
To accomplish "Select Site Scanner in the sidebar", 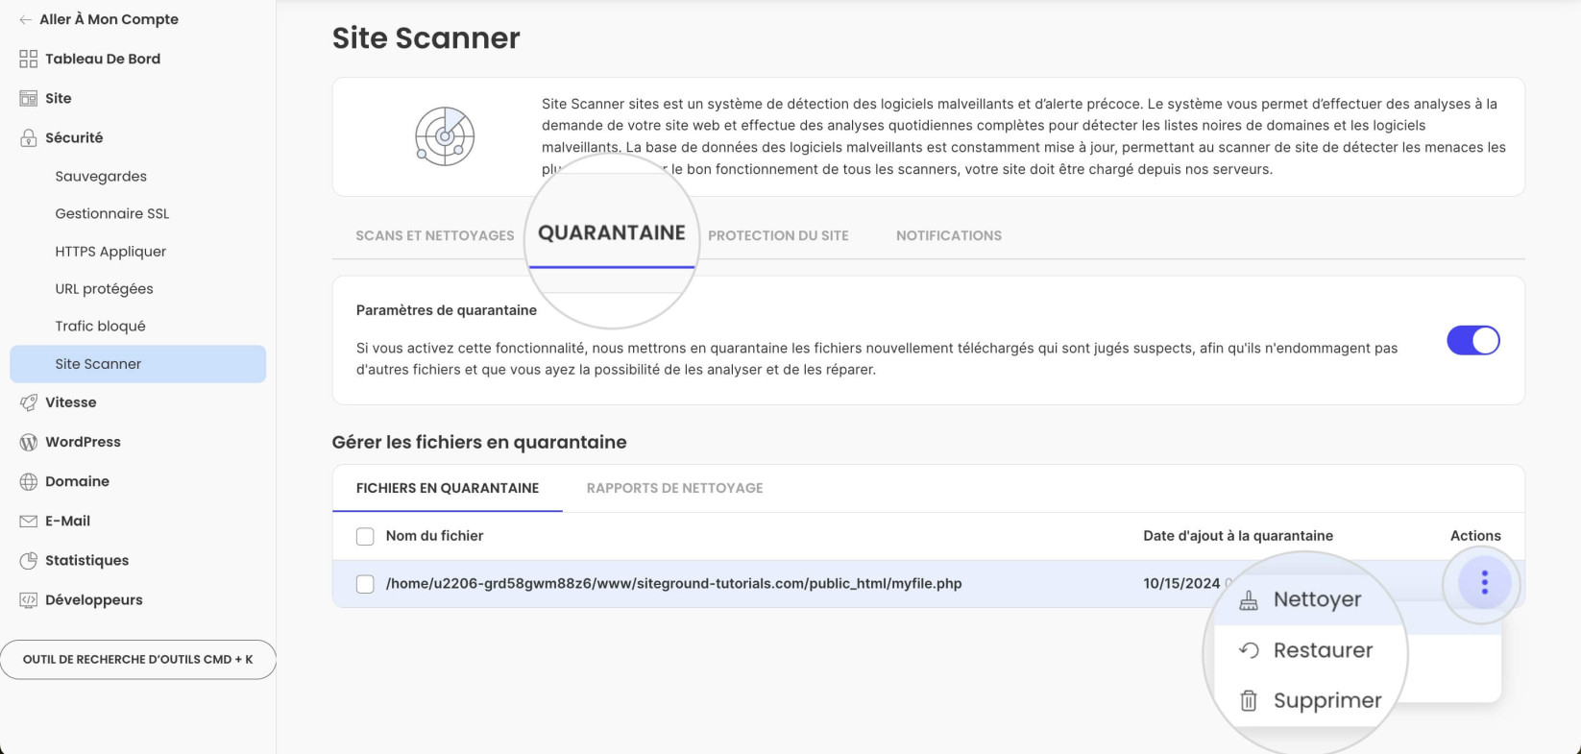I will 137,364.
